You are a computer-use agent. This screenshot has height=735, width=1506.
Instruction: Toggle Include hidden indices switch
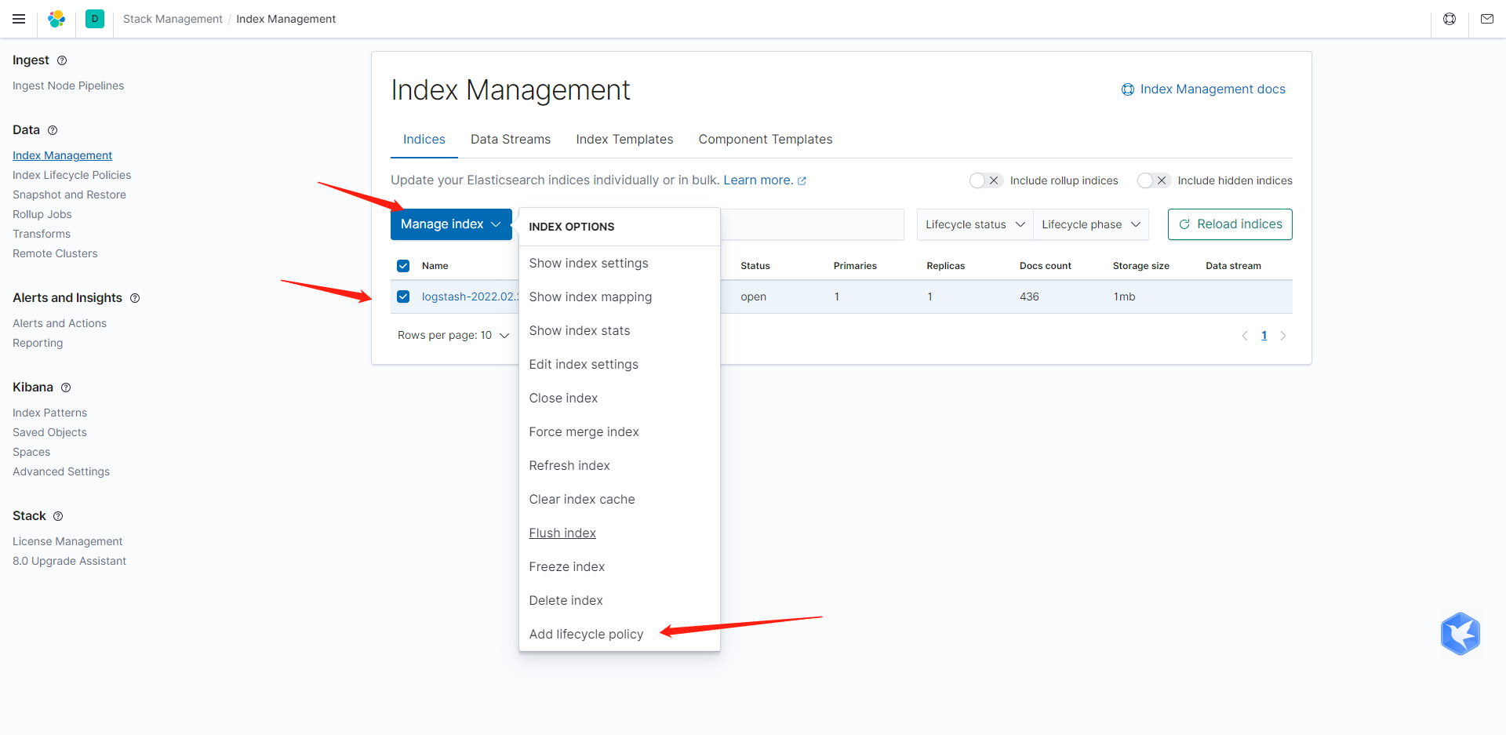pyautogui.click(x=1154, y=180)
